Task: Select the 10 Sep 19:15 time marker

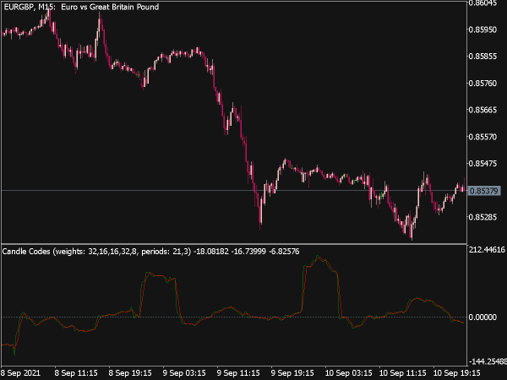Action: click(456, 373)
